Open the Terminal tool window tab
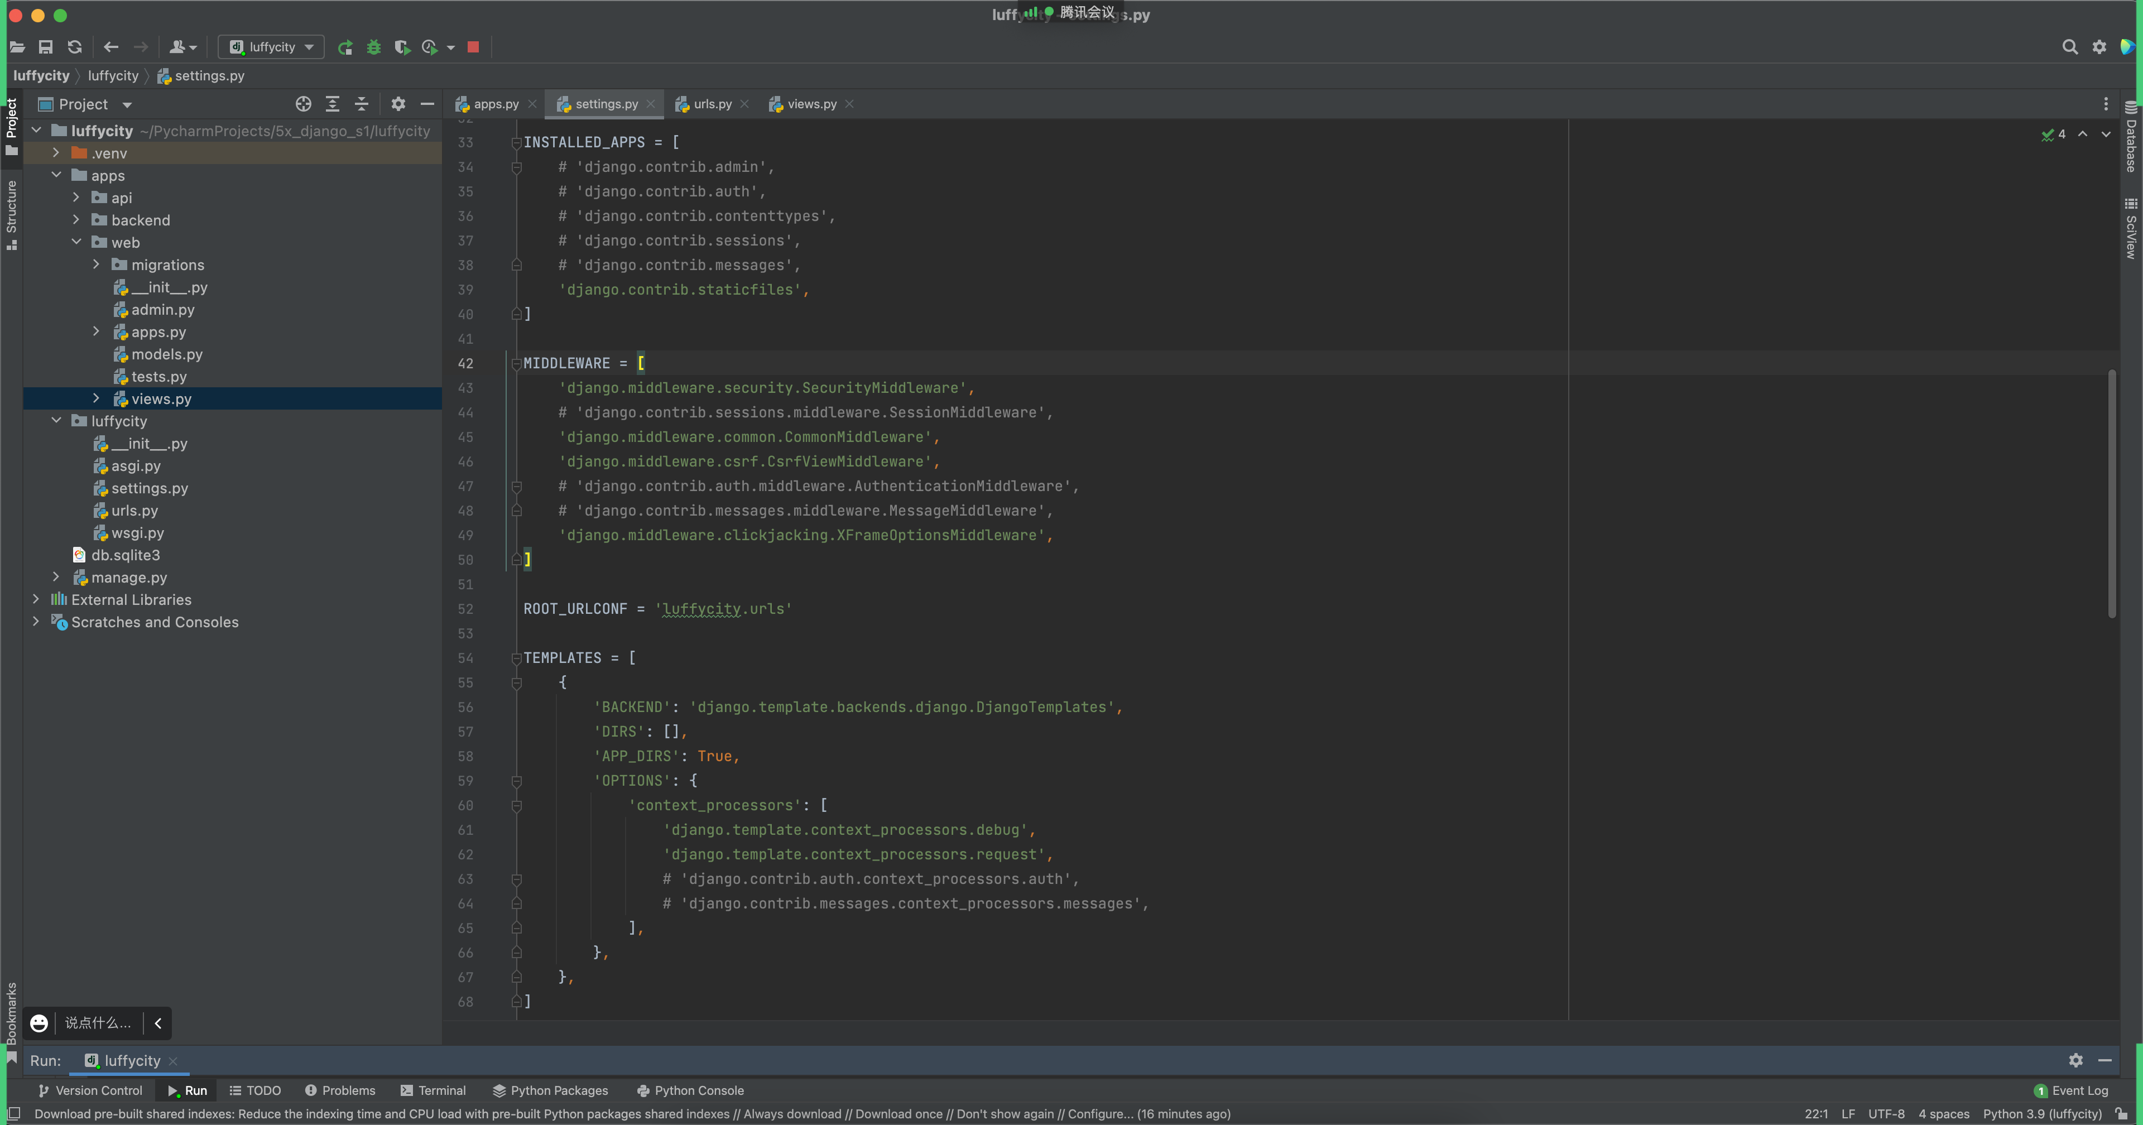 pyautogui.click(x=434, y=1090)
